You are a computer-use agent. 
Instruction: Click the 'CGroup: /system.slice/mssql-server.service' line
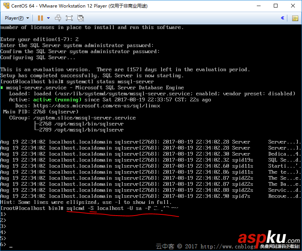pyautogui.click(x=72, y=118)
